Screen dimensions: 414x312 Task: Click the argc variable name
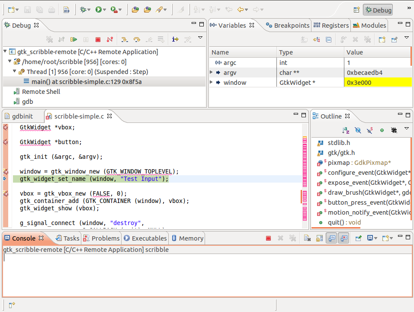tap(230, 63)
